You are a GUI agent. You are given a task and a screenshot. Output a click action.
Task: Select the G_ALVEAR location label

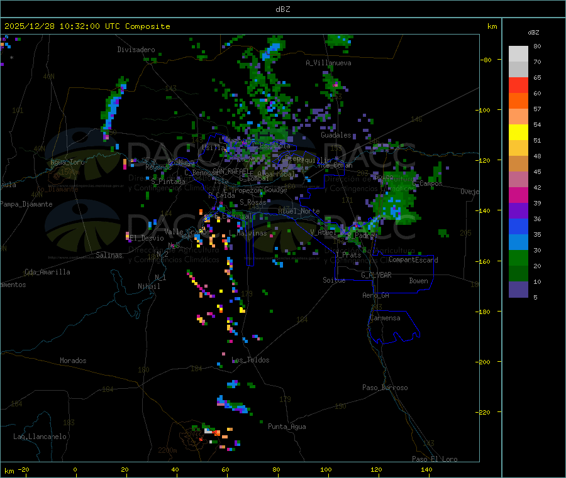pos(376,275)
